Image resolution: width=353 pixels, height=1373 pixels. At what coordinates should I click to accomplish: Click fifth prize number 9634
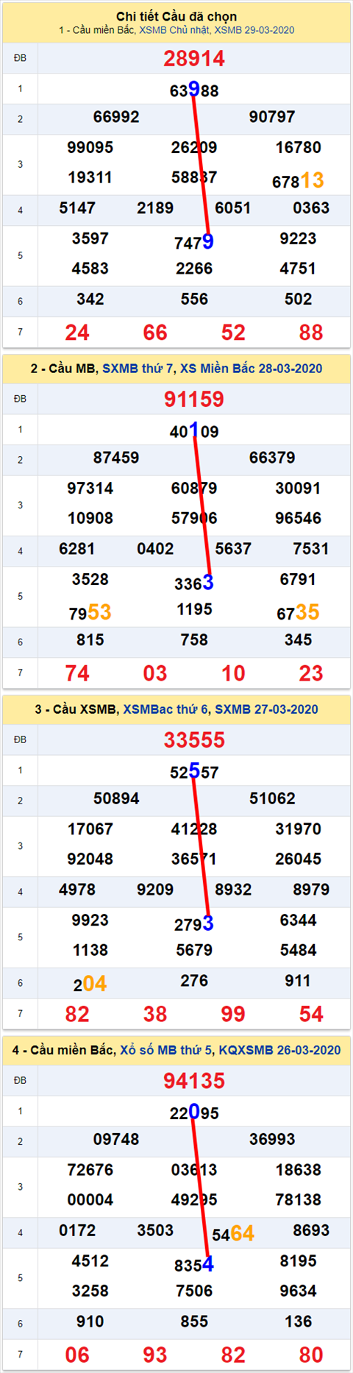298,1291
